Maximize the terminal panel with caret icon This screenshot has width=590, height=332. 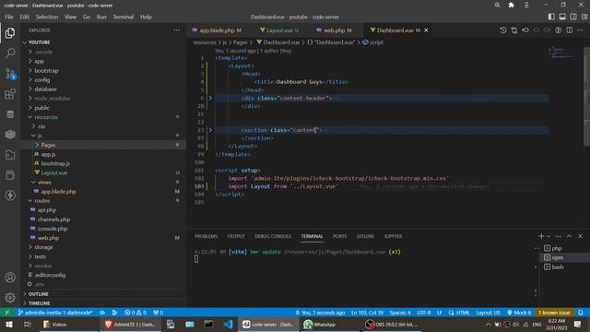(569, 236)
